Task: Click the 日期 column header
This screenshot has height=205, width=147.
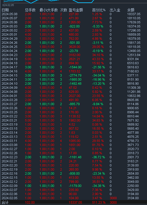Action: tap(5, 10)
